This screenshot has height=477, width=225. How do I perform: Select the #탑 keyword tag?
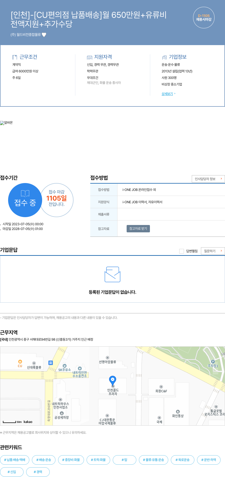click(x=125, y=460)
